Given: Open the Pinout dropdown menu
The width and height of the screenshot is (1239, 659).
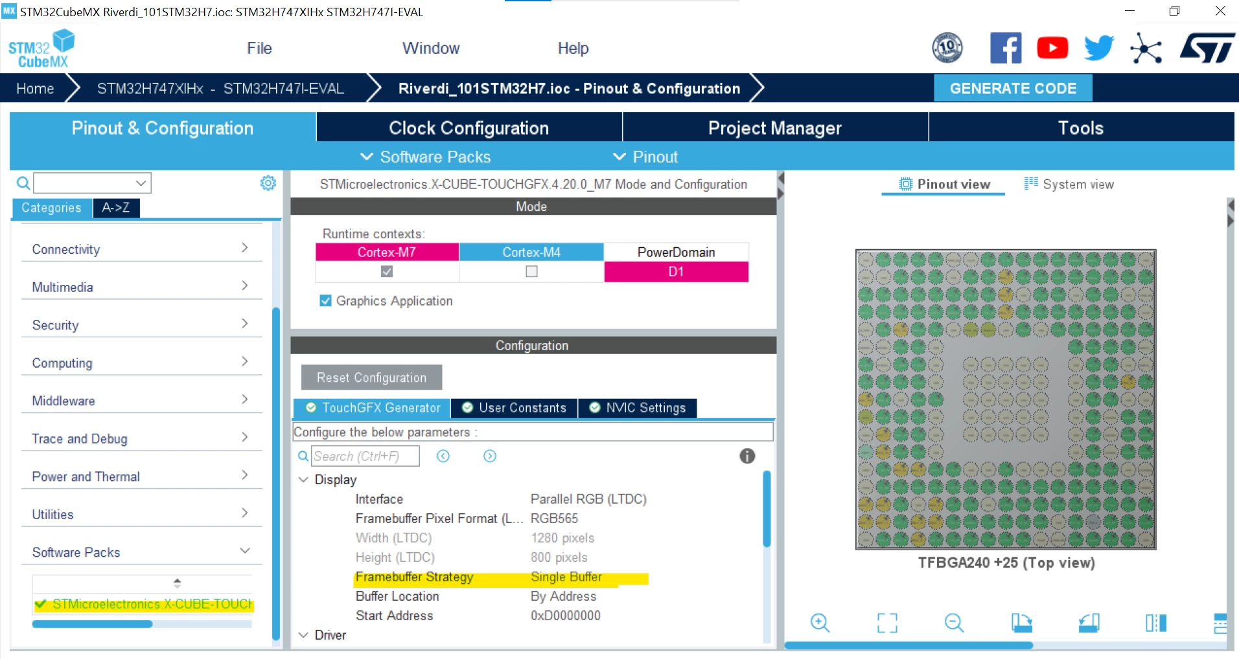Looking at the screenshot, I should pyautogui.click(x=645, y=157).
